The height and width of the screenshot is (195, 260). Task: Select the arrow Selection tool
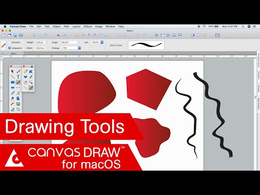(12, 71)
